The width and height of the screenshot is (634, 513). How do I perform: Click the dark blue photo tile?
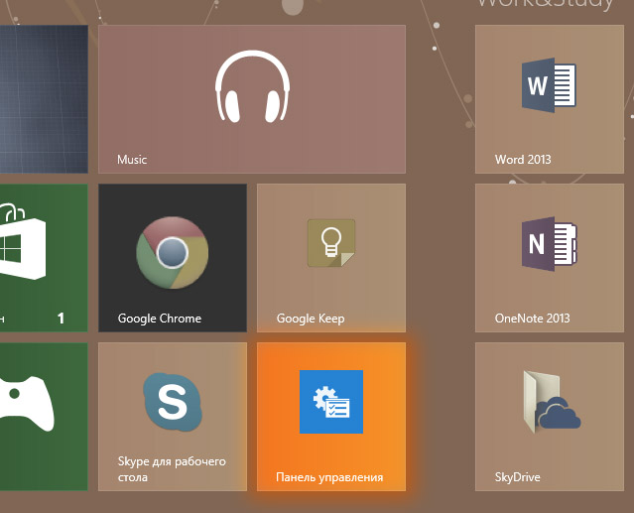(x=44, y=99)
